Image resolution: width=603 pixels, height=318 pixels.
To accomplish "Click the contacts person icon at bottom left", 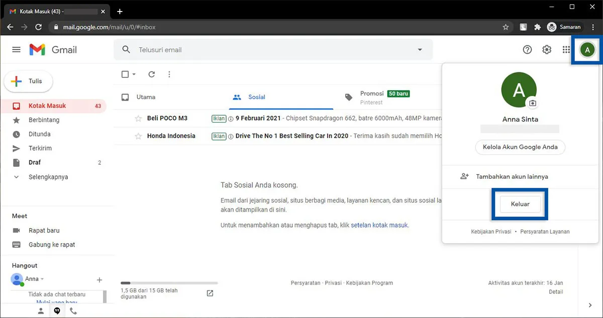I will (x=41, y=310).
